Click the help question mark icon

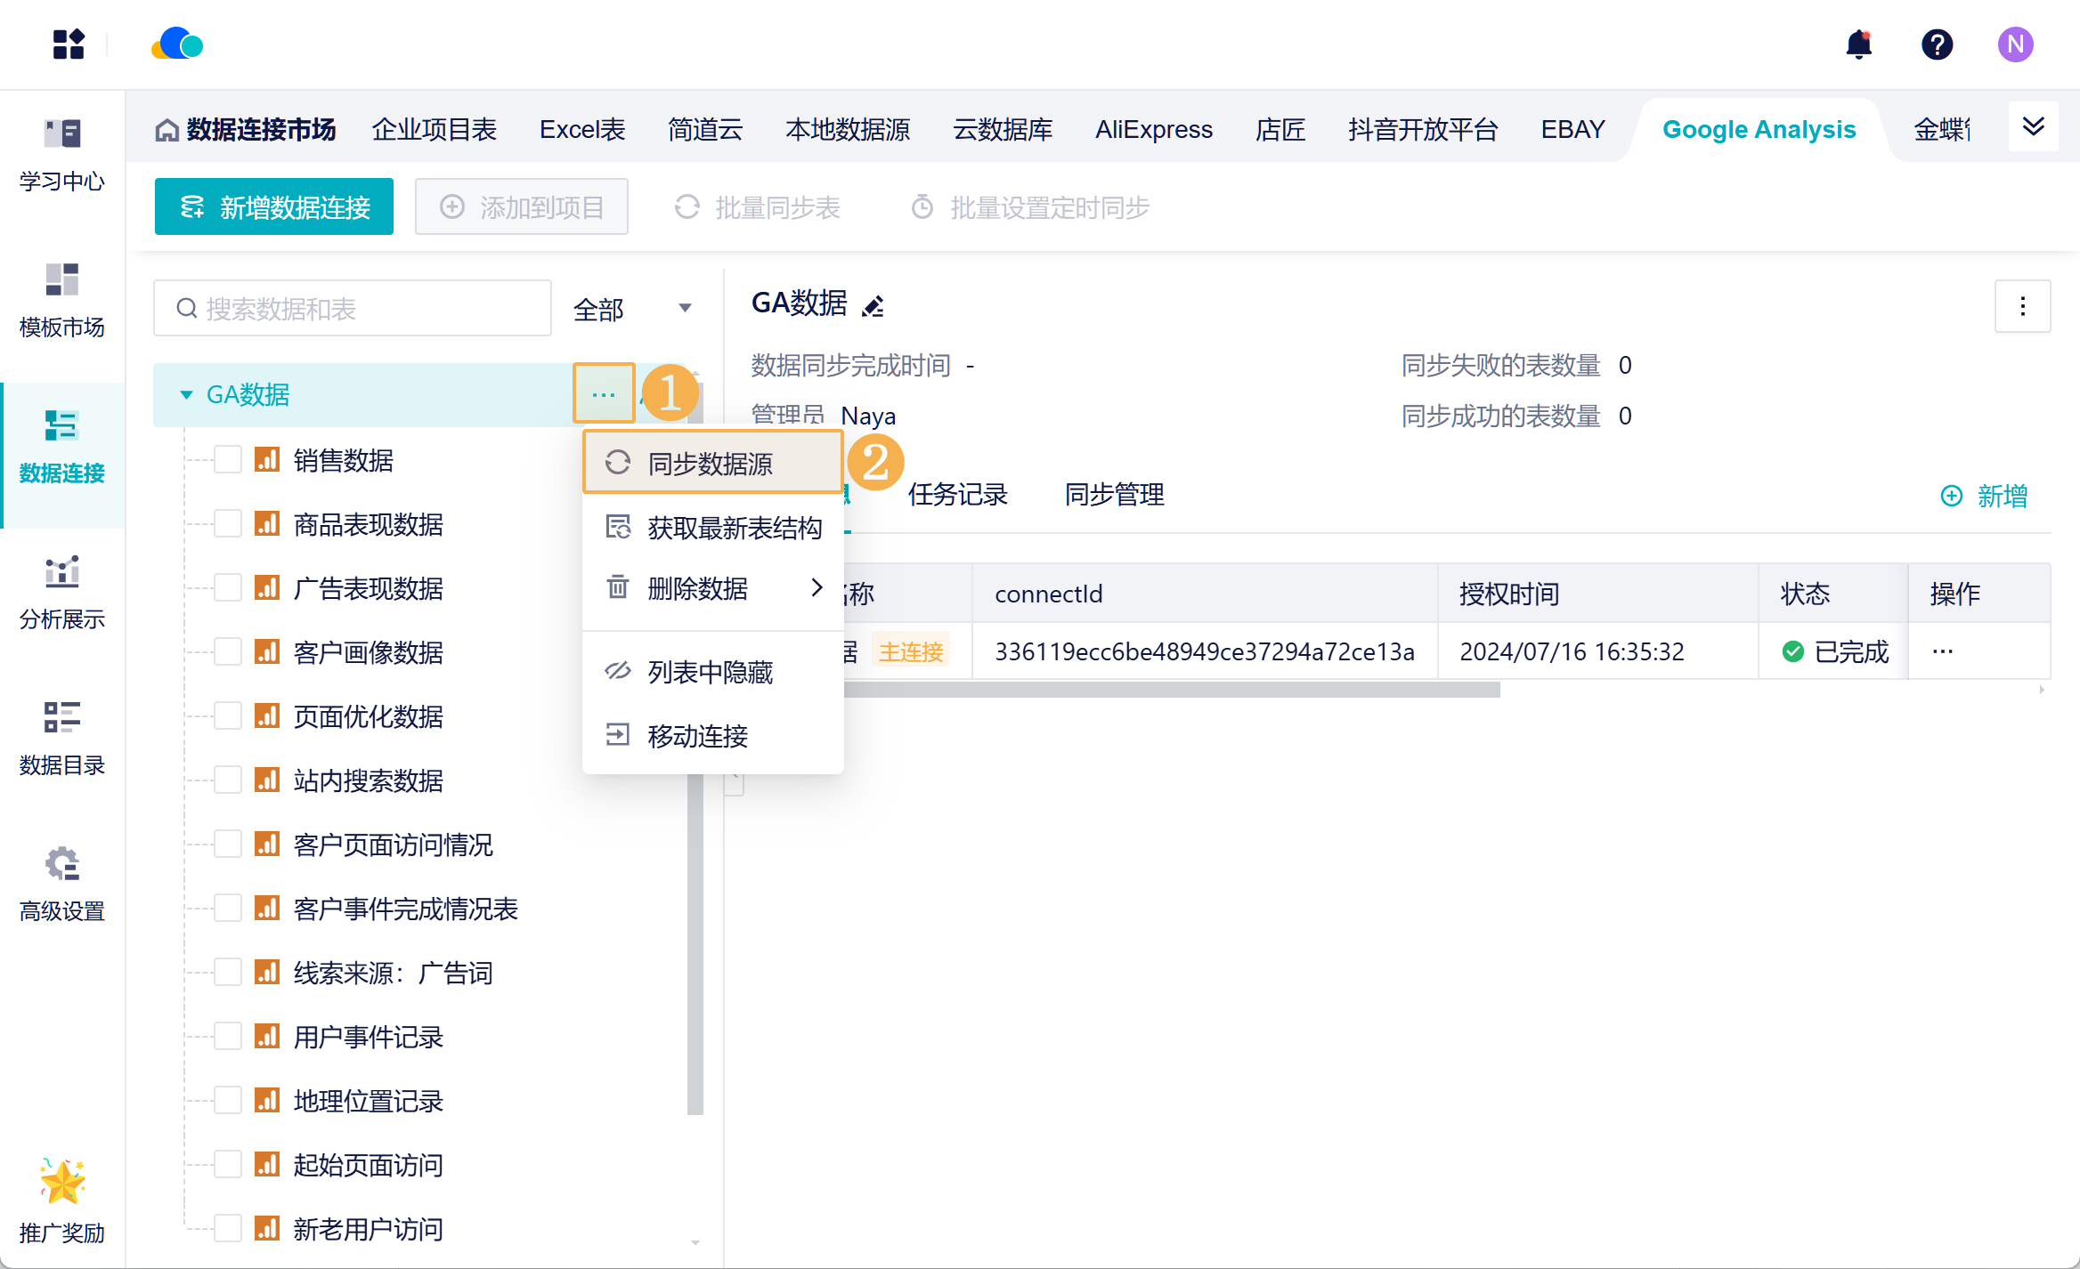[x=1937, y=44]
